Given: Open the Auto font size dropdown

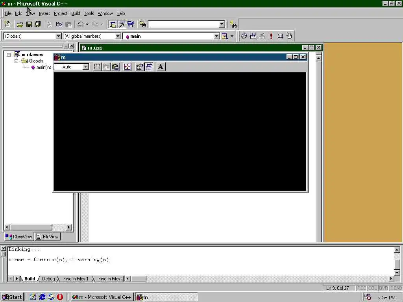Looking at the screenshot, I should tap(85, 67).
